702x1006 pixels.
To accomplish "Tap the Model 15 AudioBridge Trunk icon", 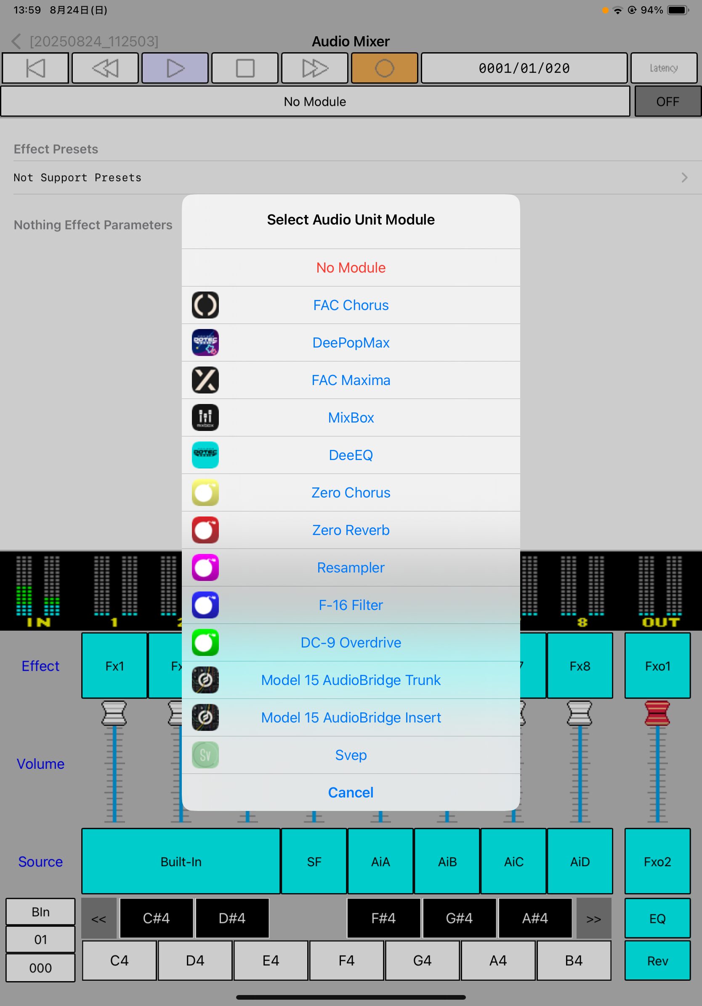I will tap(205, 680).
